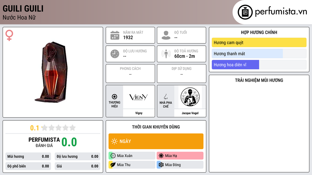Click the sun icon for Mùa Hạ
Image resolution: width=312 pixels, height=175 pixels.
click(161, 156)
